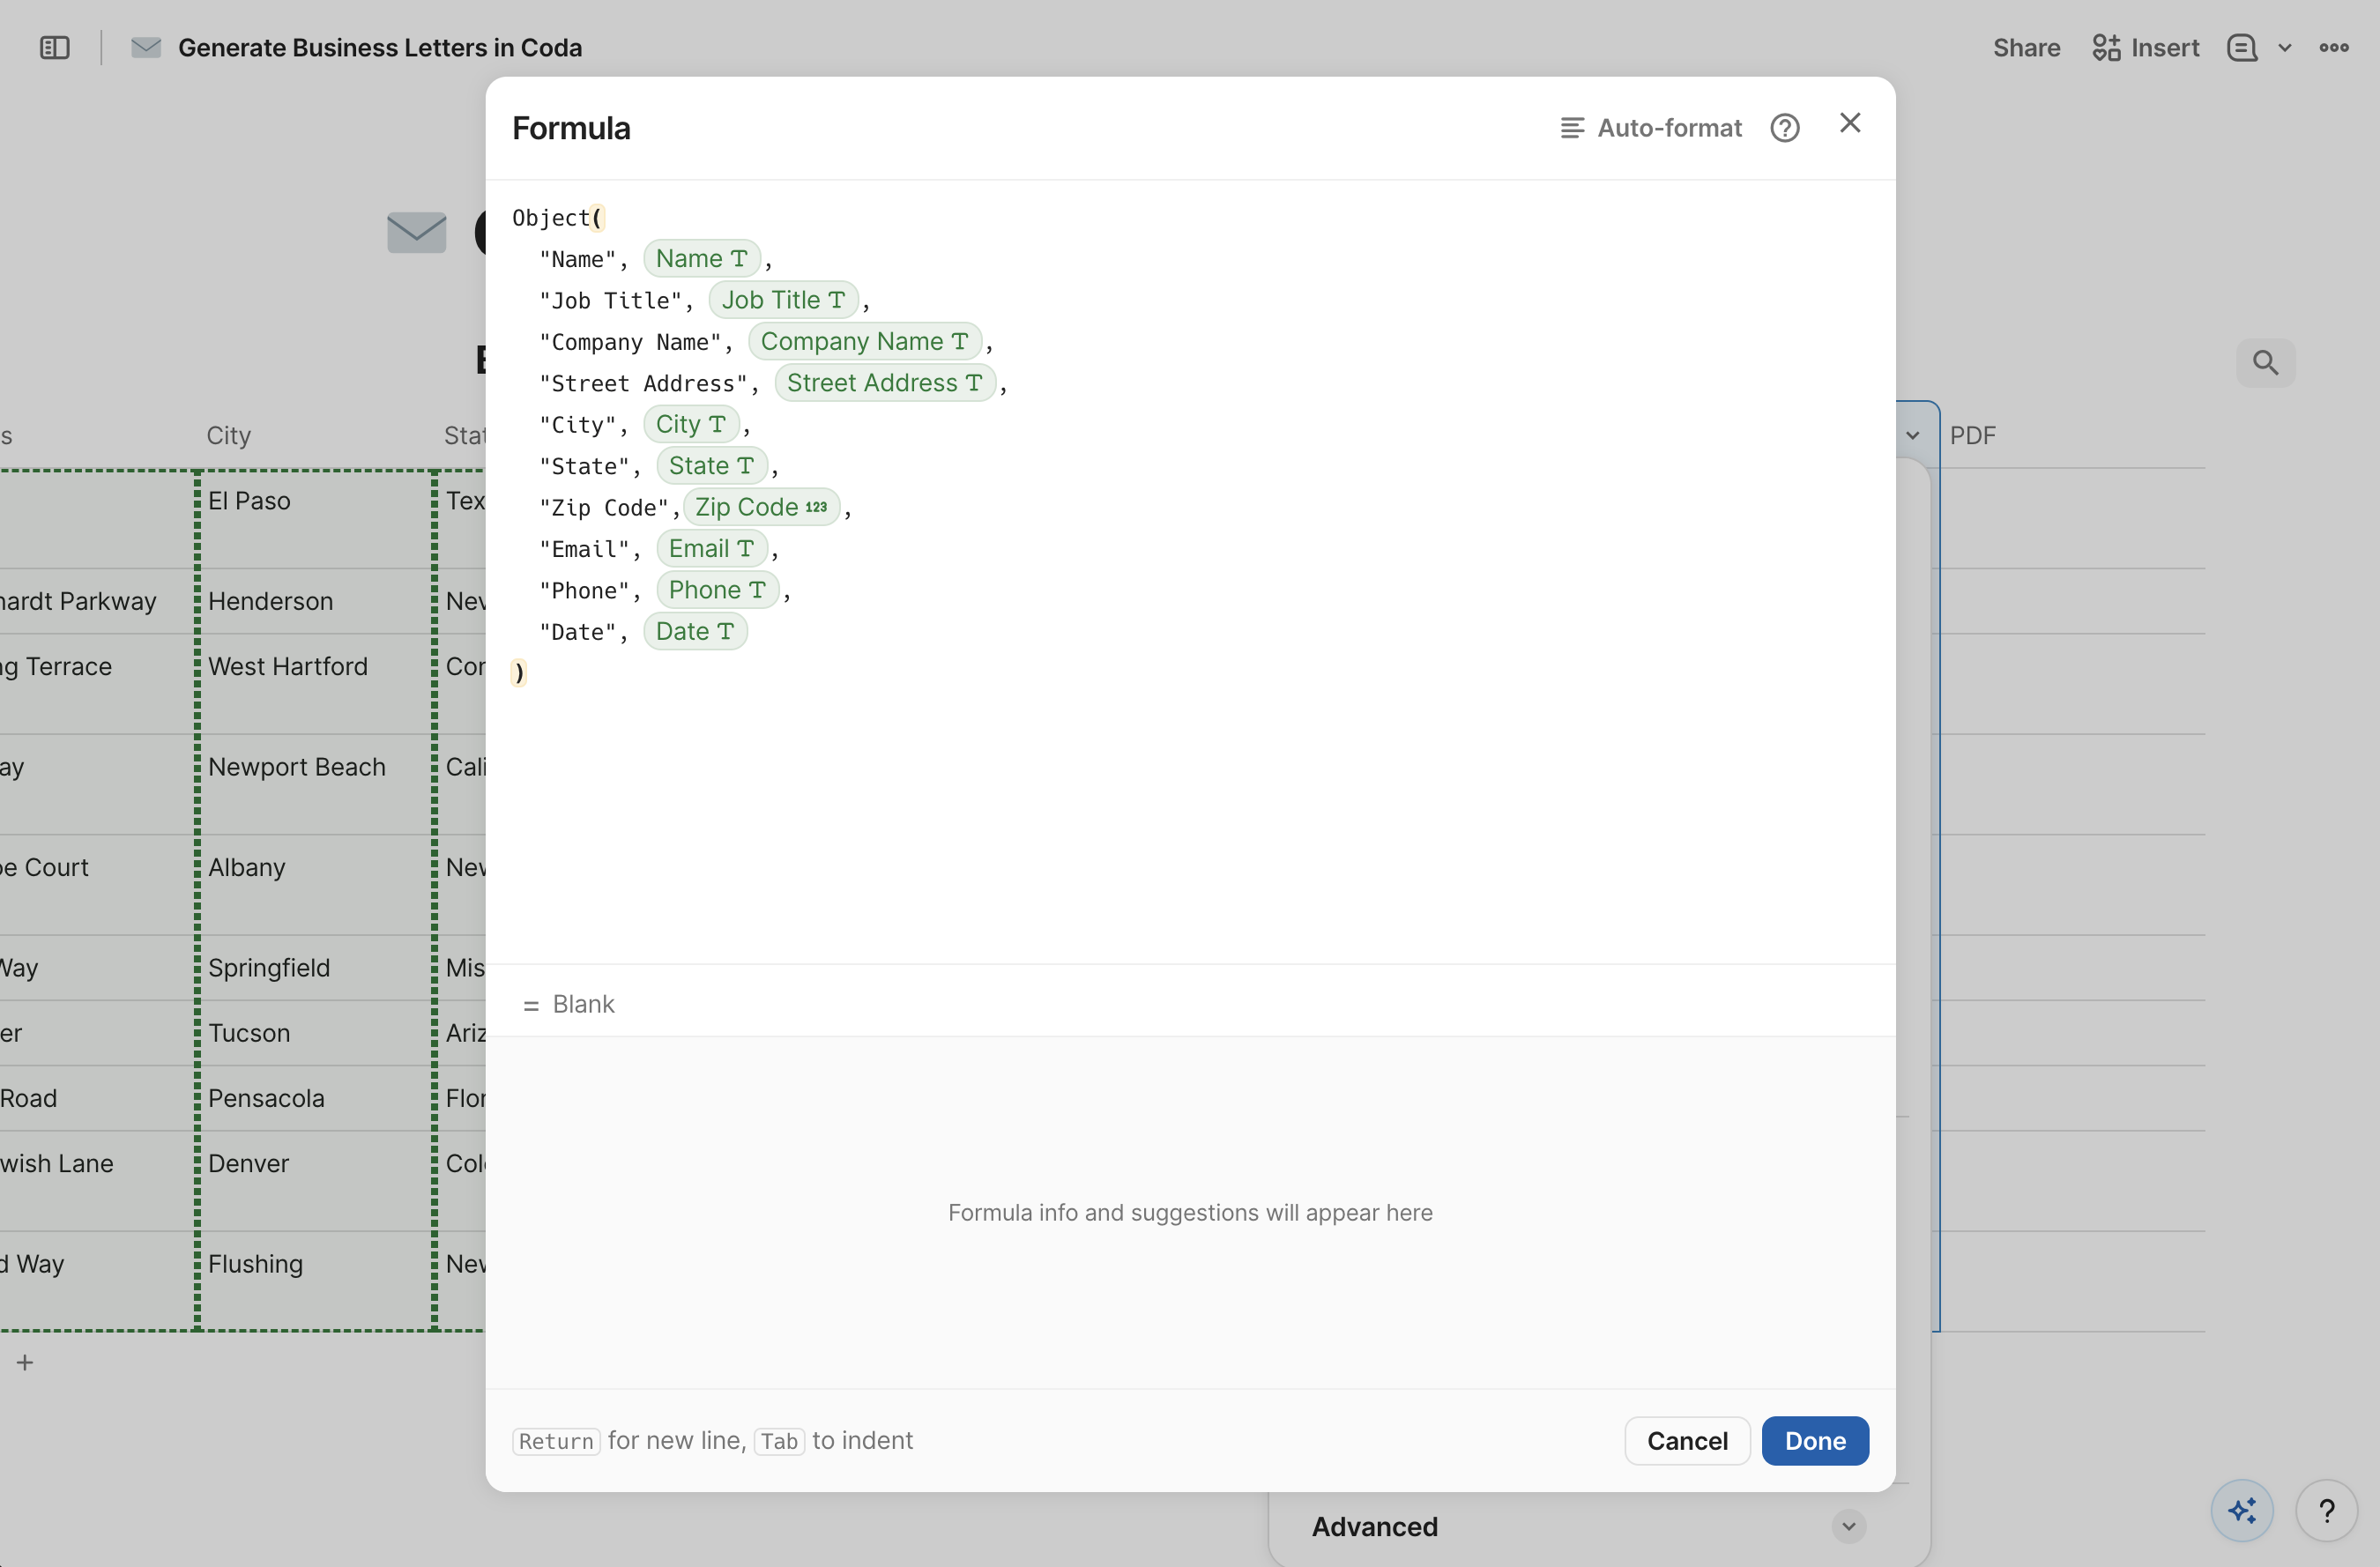This screenshot has height=1567, width=2380.
Task: Open the chevron next to the comments icon
Action: pos(2287,47)
